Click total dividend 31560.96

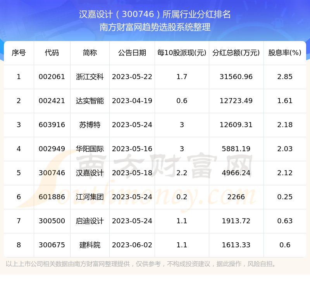click(x=236, y=77)
